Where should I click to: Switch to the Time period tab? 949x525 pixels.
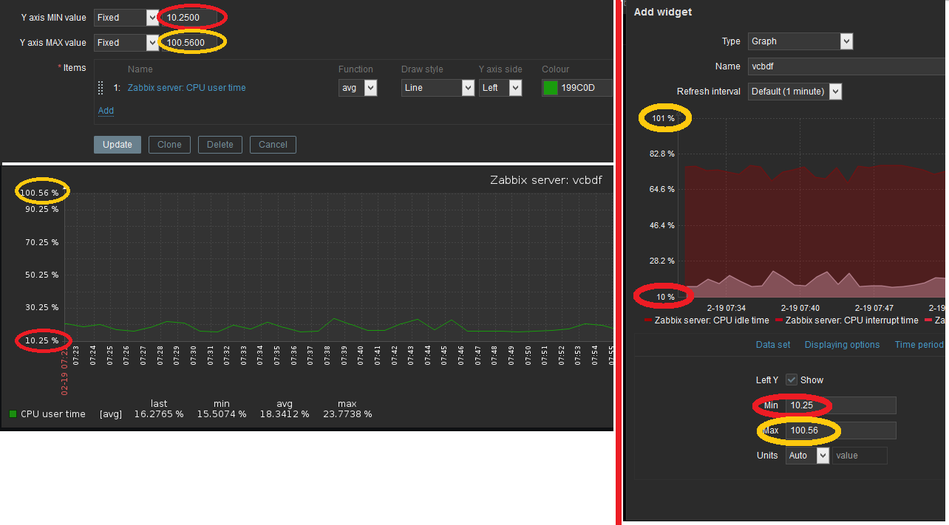pos(919,345)
